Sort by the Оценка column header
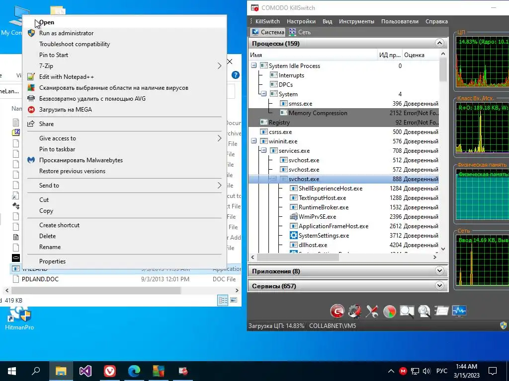Image resolution: width=509 pixels, height=381 pixels. point(421,55)
